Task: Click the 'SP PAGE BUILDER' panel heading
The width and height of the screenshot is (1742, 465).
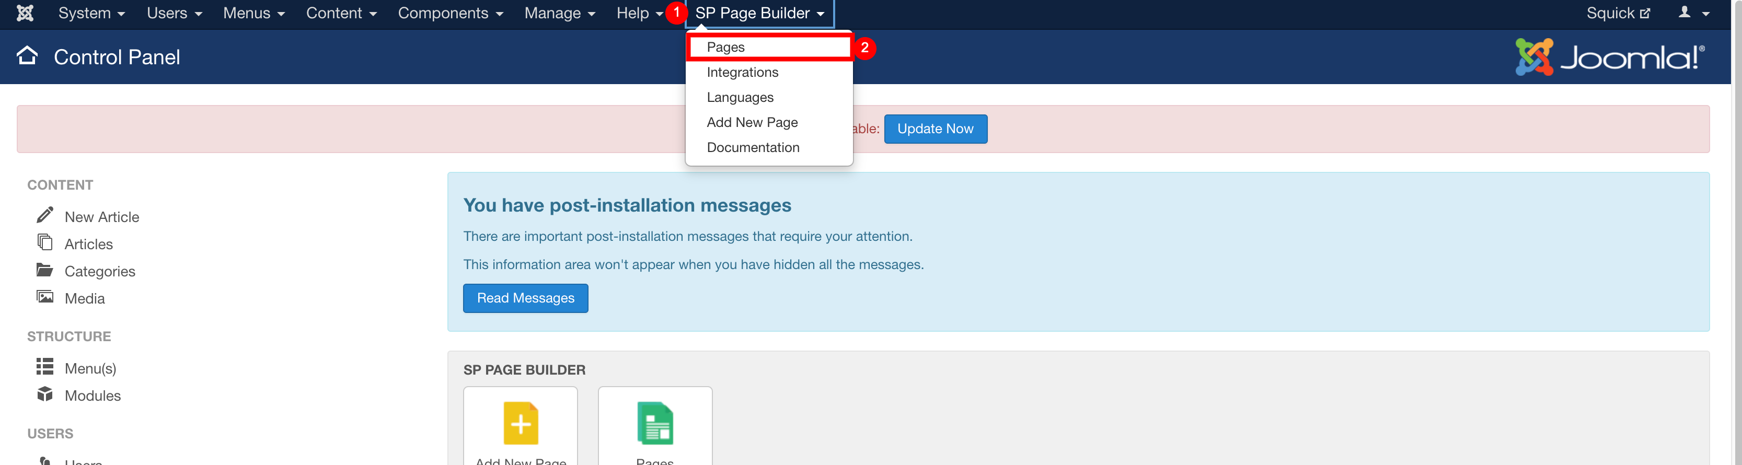Action: pos(524,370)
